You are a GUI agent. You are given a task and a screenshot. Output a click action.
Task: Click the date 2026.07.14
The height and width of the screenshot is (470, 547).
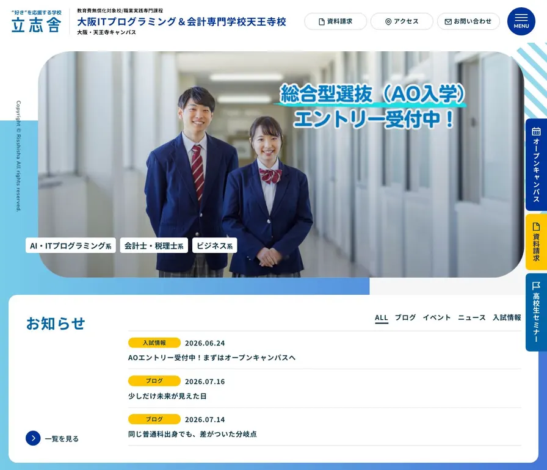[x=205, y=419]
